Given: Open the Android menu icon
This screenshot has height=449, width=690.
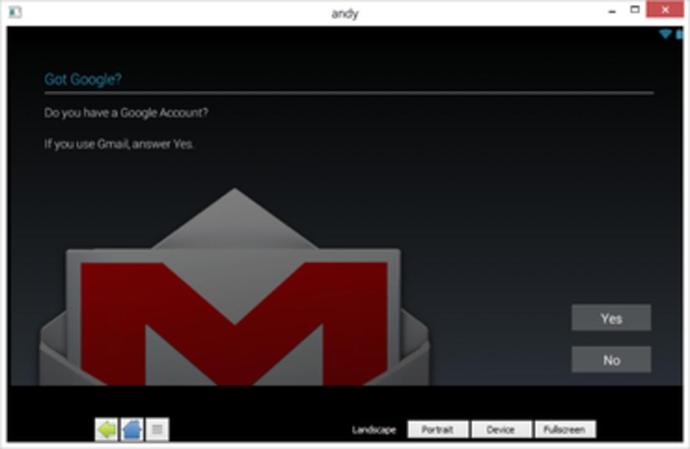Looking at the screenshot, I should point(157,429).
